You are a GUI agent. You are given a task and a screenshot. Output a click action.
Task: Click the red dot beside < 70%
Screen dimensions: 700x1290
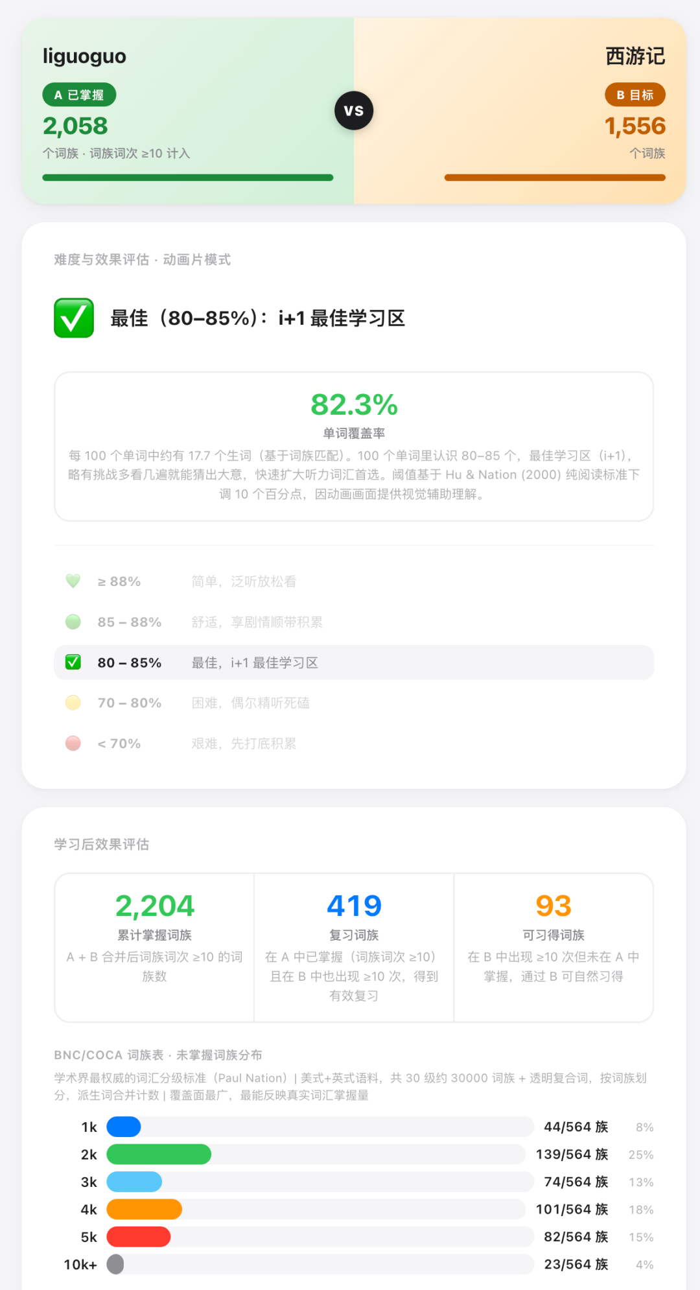(x=73, y=743)
